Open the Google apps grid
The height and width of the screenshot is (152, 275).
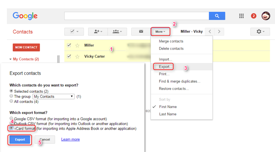[241, 16]
